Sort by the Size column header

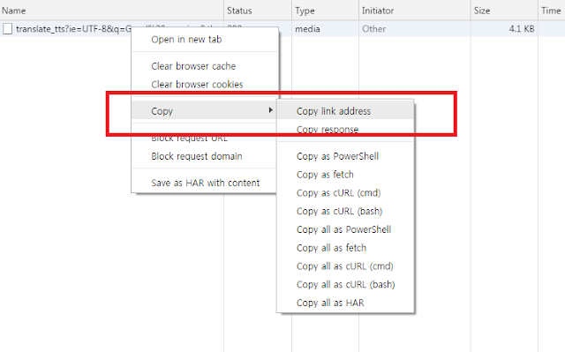point(504,10)
